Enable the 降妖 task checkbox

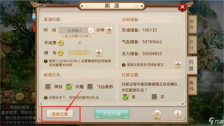click(x=48, y=86)
